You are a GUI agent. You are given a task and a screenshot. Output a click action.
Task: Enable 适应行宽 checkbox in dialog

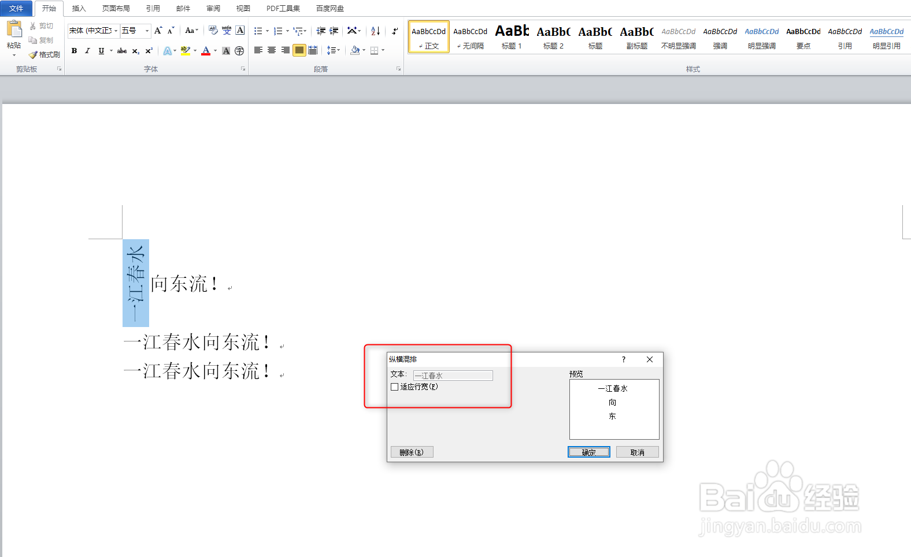click(395, 387)
